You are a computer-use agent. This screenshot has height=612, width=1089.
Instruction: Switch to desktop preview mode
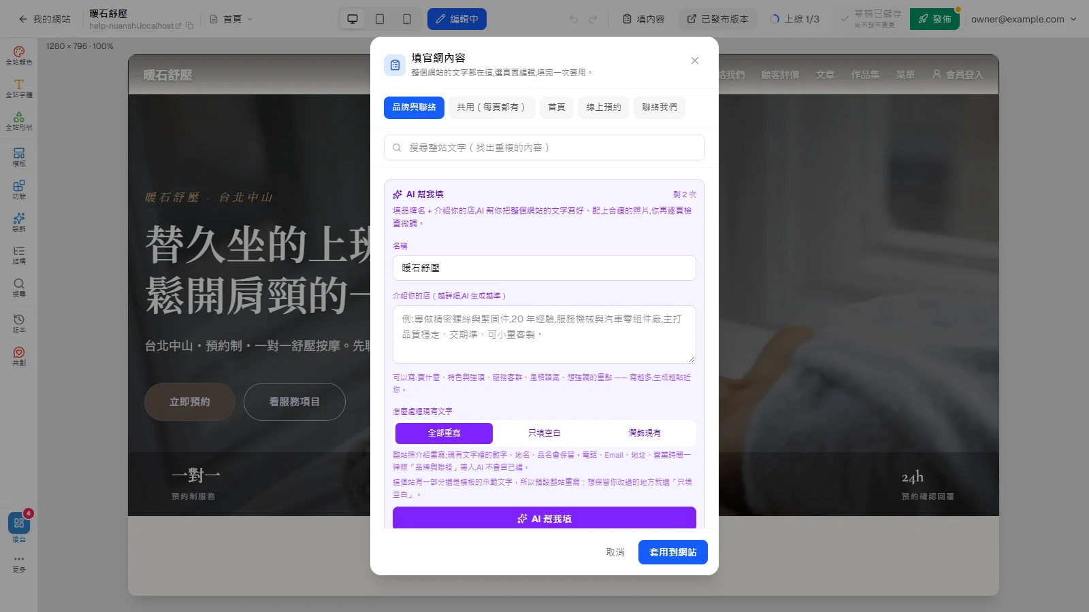click(353, 19)
